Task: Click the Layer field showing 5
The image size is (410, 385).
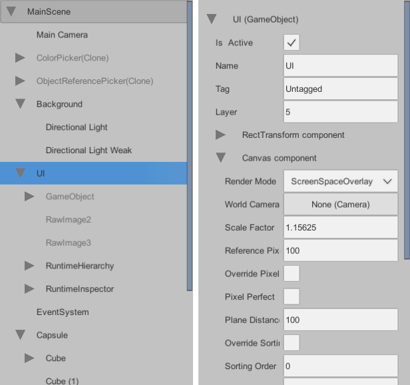Action: [341, 112]
